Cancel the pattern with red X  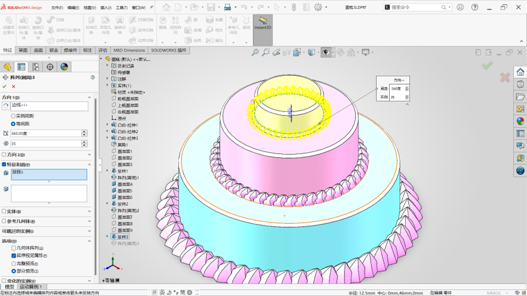coord(14,87)
